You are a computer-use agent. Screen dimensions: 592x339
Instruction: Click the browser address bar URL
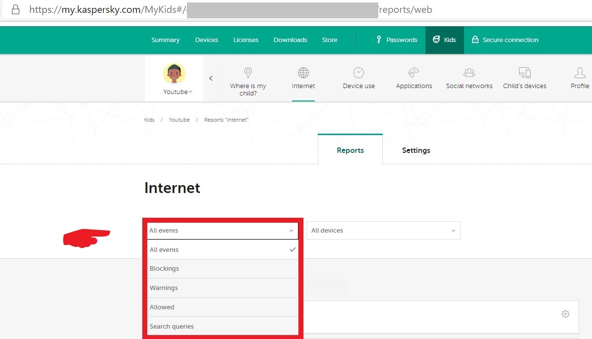click(x=231, y=10)
